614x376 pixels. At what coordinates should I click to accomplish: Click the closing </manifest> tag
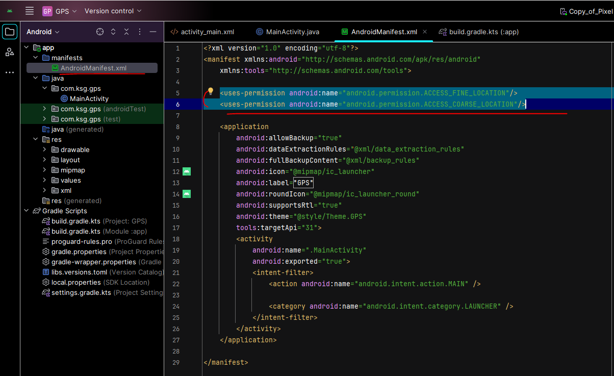[x=226, y=362]
